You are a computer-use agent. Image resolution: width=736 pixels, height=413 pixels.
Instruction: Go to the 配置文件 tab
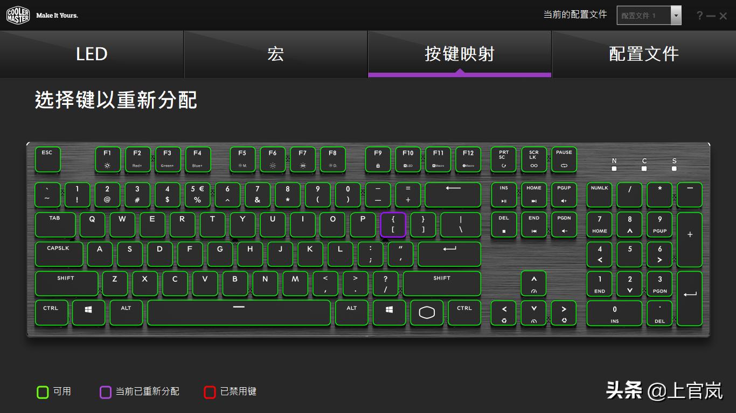click(644, 54)
